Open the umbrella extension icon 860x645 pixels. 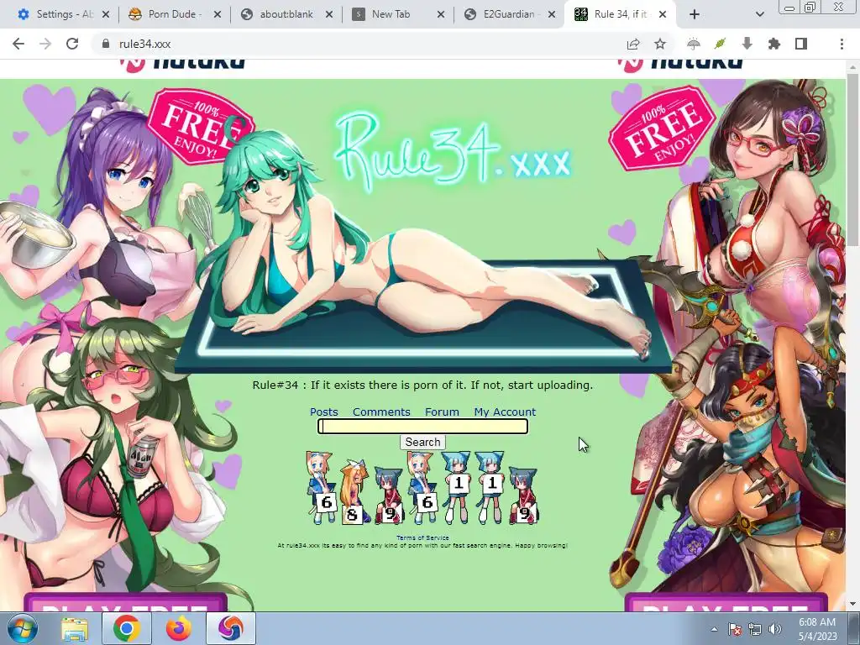click(x=693, y=44)
